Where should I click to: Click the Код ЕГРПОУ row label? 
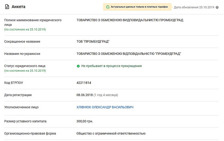point(13,83)
